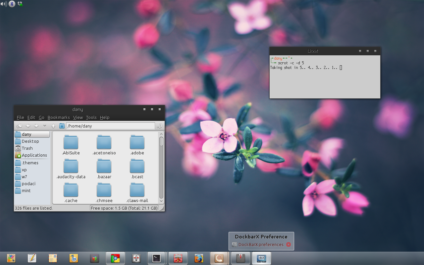The image size is (424, 265).
Task: Click the red cabinet dock icon
Action: [x=178, y=258]
